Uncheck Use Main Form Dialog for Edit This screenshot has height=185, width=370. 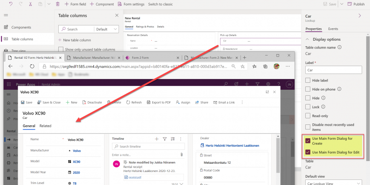tap(308, 152)
